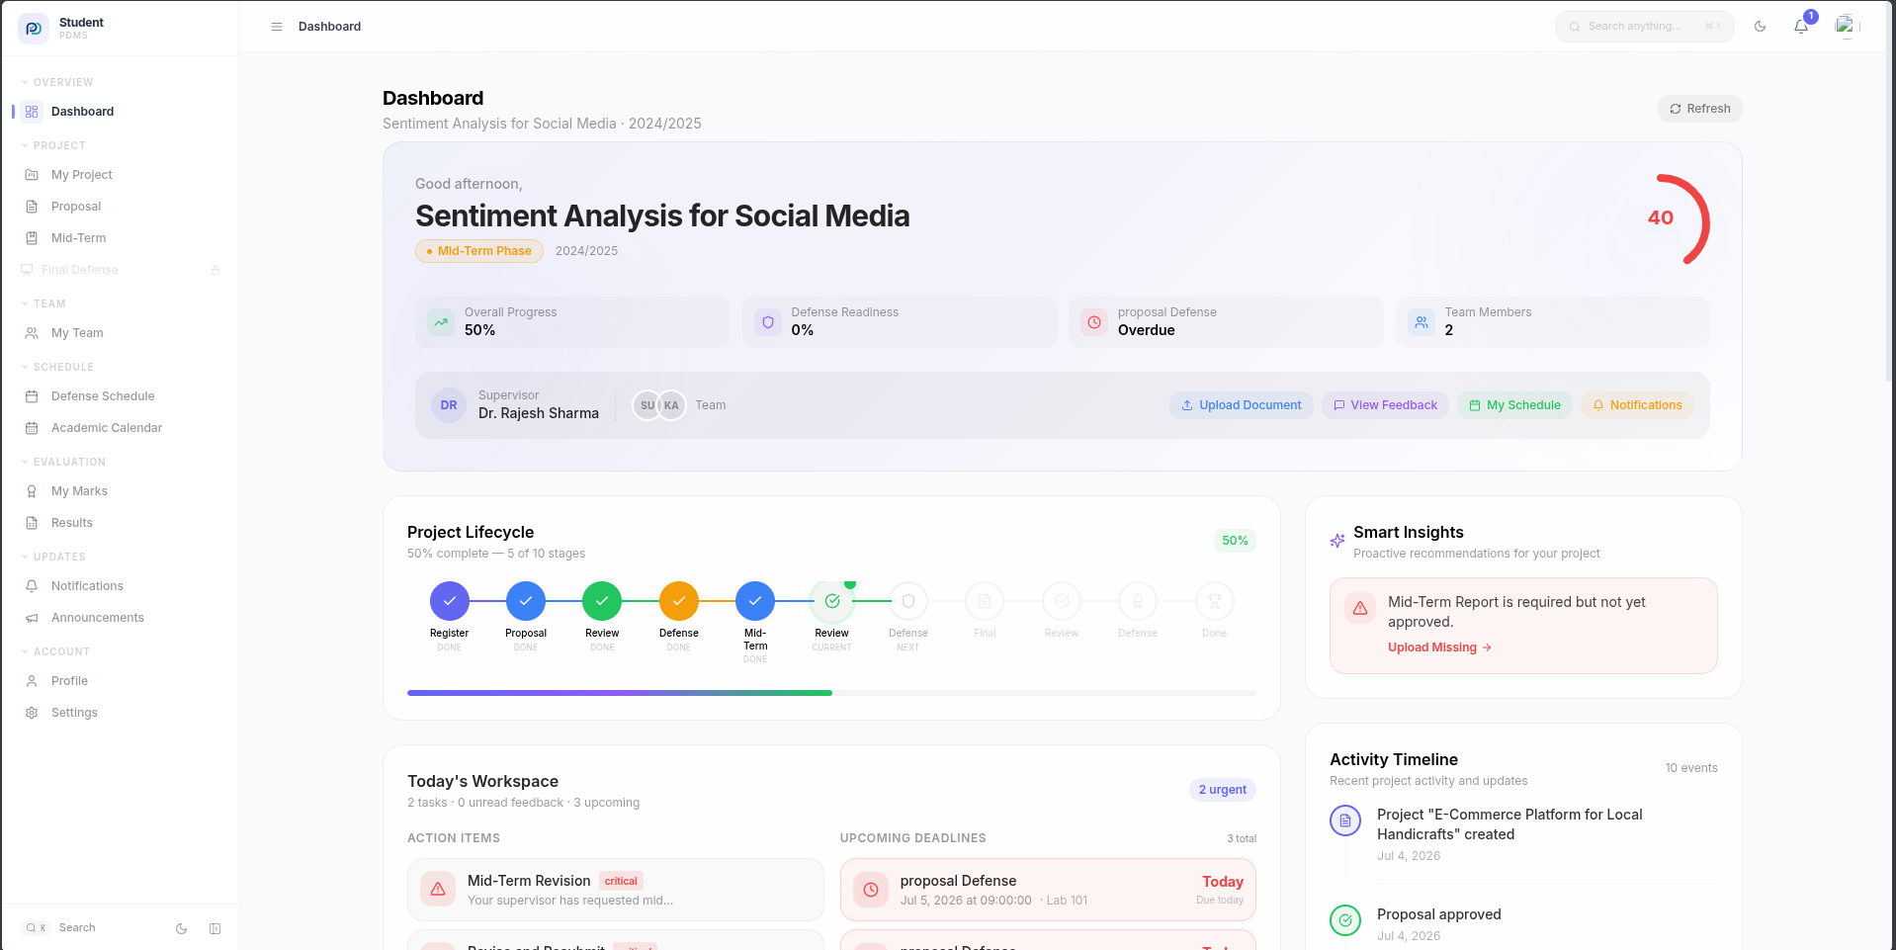This screenshot has height=950, width=1896.
Task: Click the Proposal stage circle
Action: coord(526,601)
